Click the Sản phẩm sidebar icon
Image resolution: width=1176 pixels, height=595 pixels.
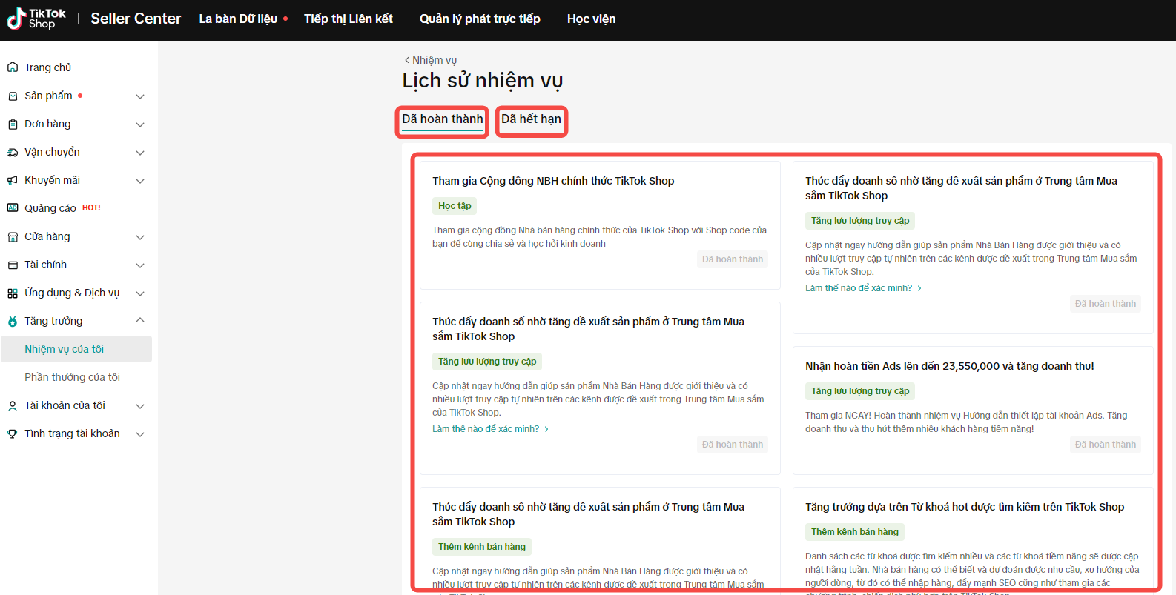(13, 96)
